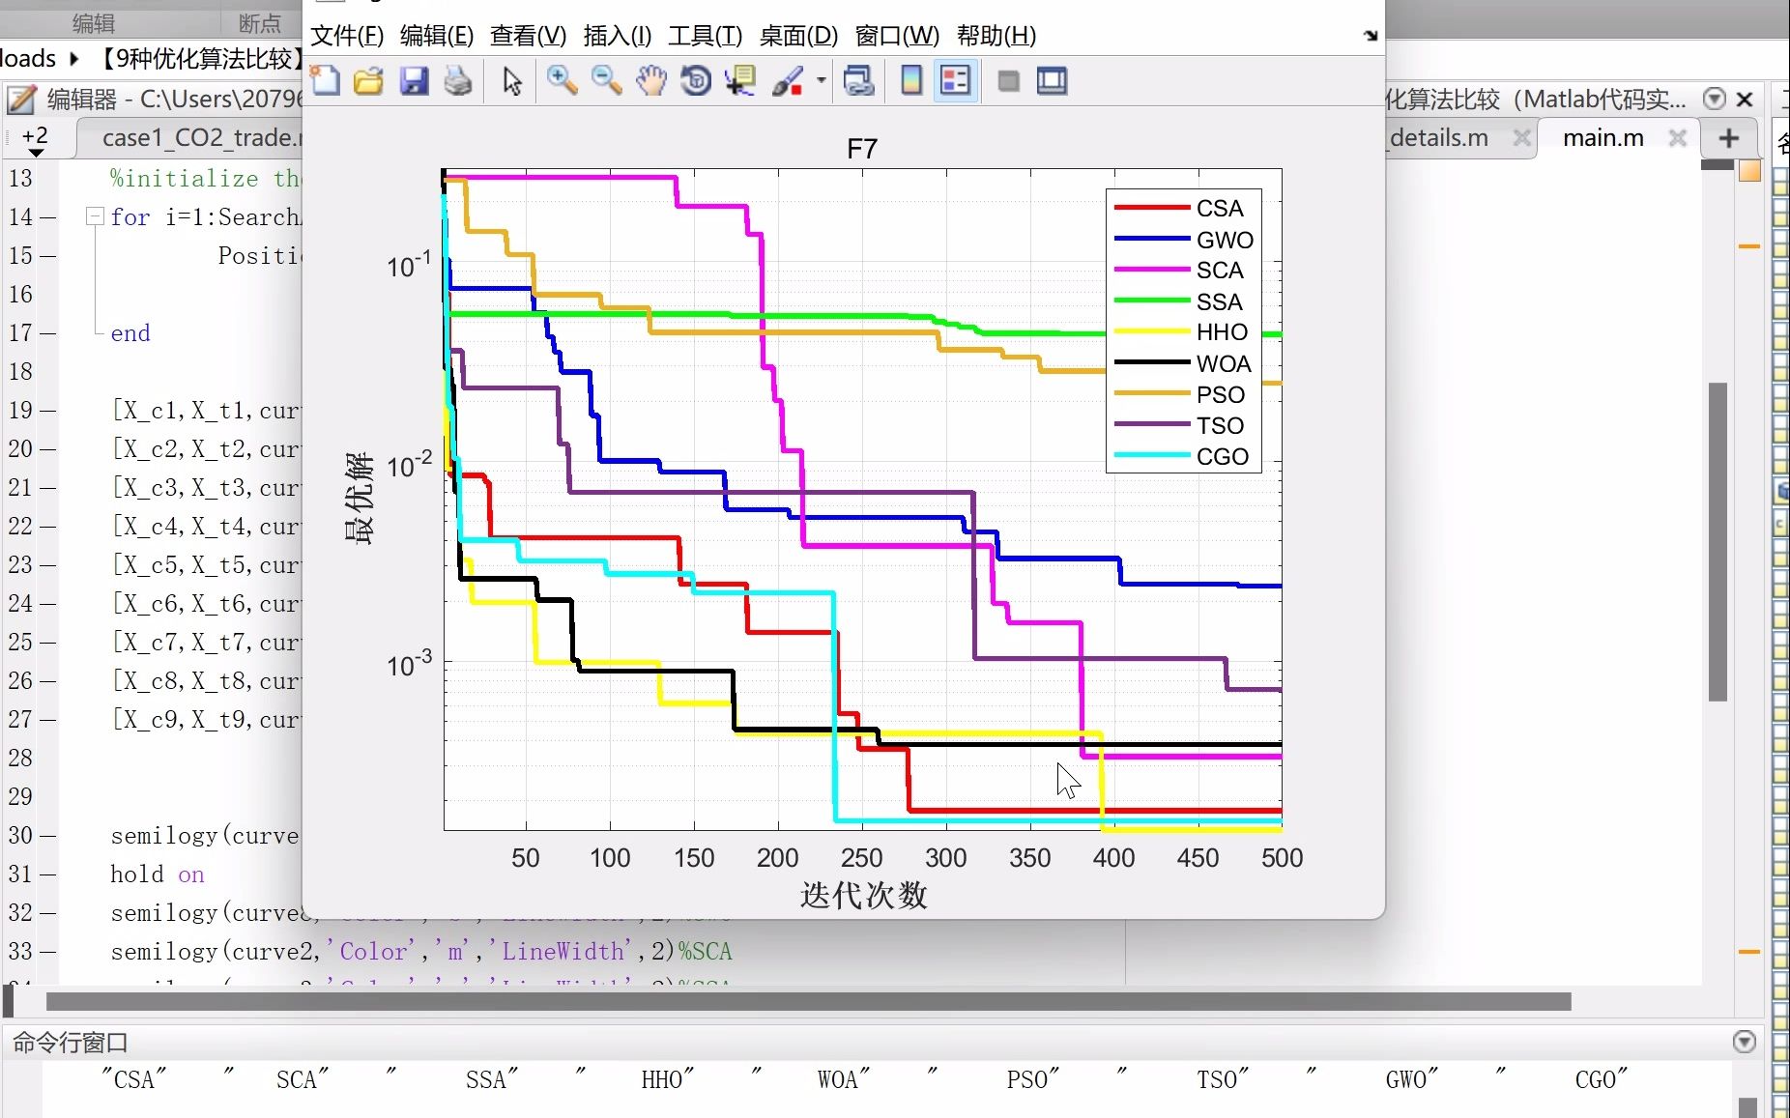Save the figure using the Save icon
The width and height of the screenshot is (1790, 1118).
415,80
